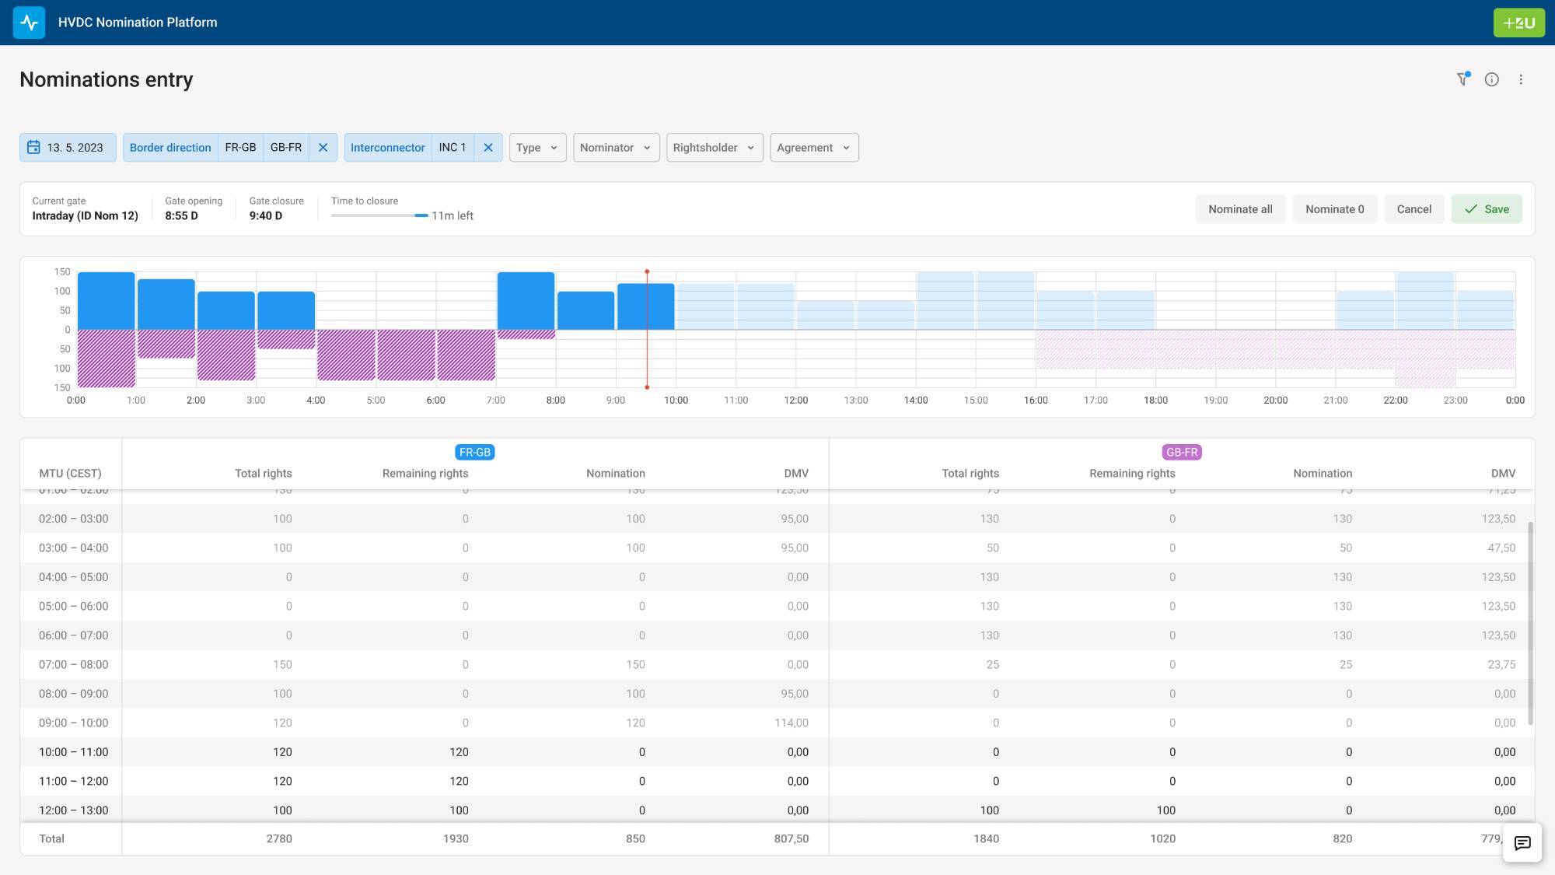Screen dimensions: 1555x875
Task: Remove the Interconnector filter
Action: [488, 148]
